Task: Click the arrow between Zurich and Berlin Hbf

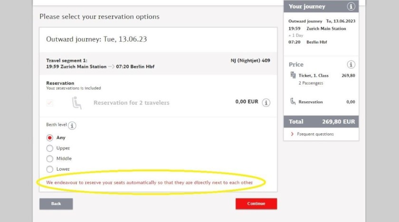Action: point(111,66)
